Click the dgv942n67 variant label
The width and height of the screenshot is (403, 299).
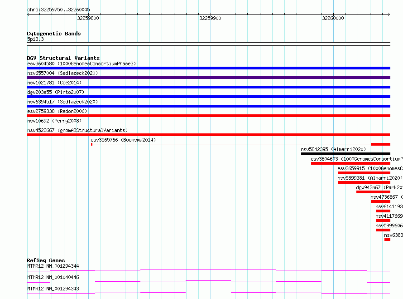pyautogui.click(x=379, y=187)
